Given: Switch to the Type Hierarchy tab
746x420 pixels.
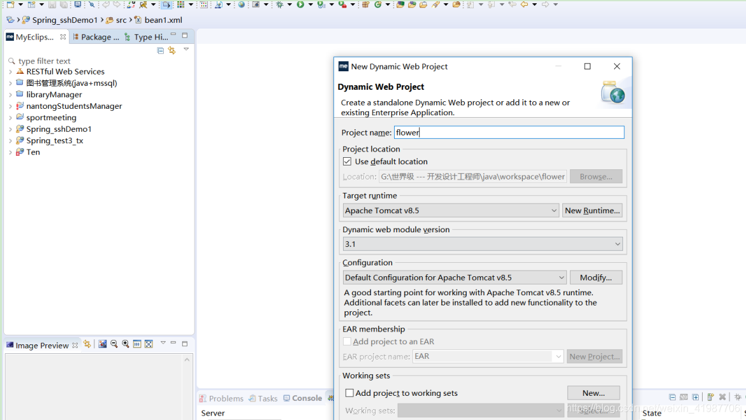Looking at the screenshot, I should [x=147, y=37].
